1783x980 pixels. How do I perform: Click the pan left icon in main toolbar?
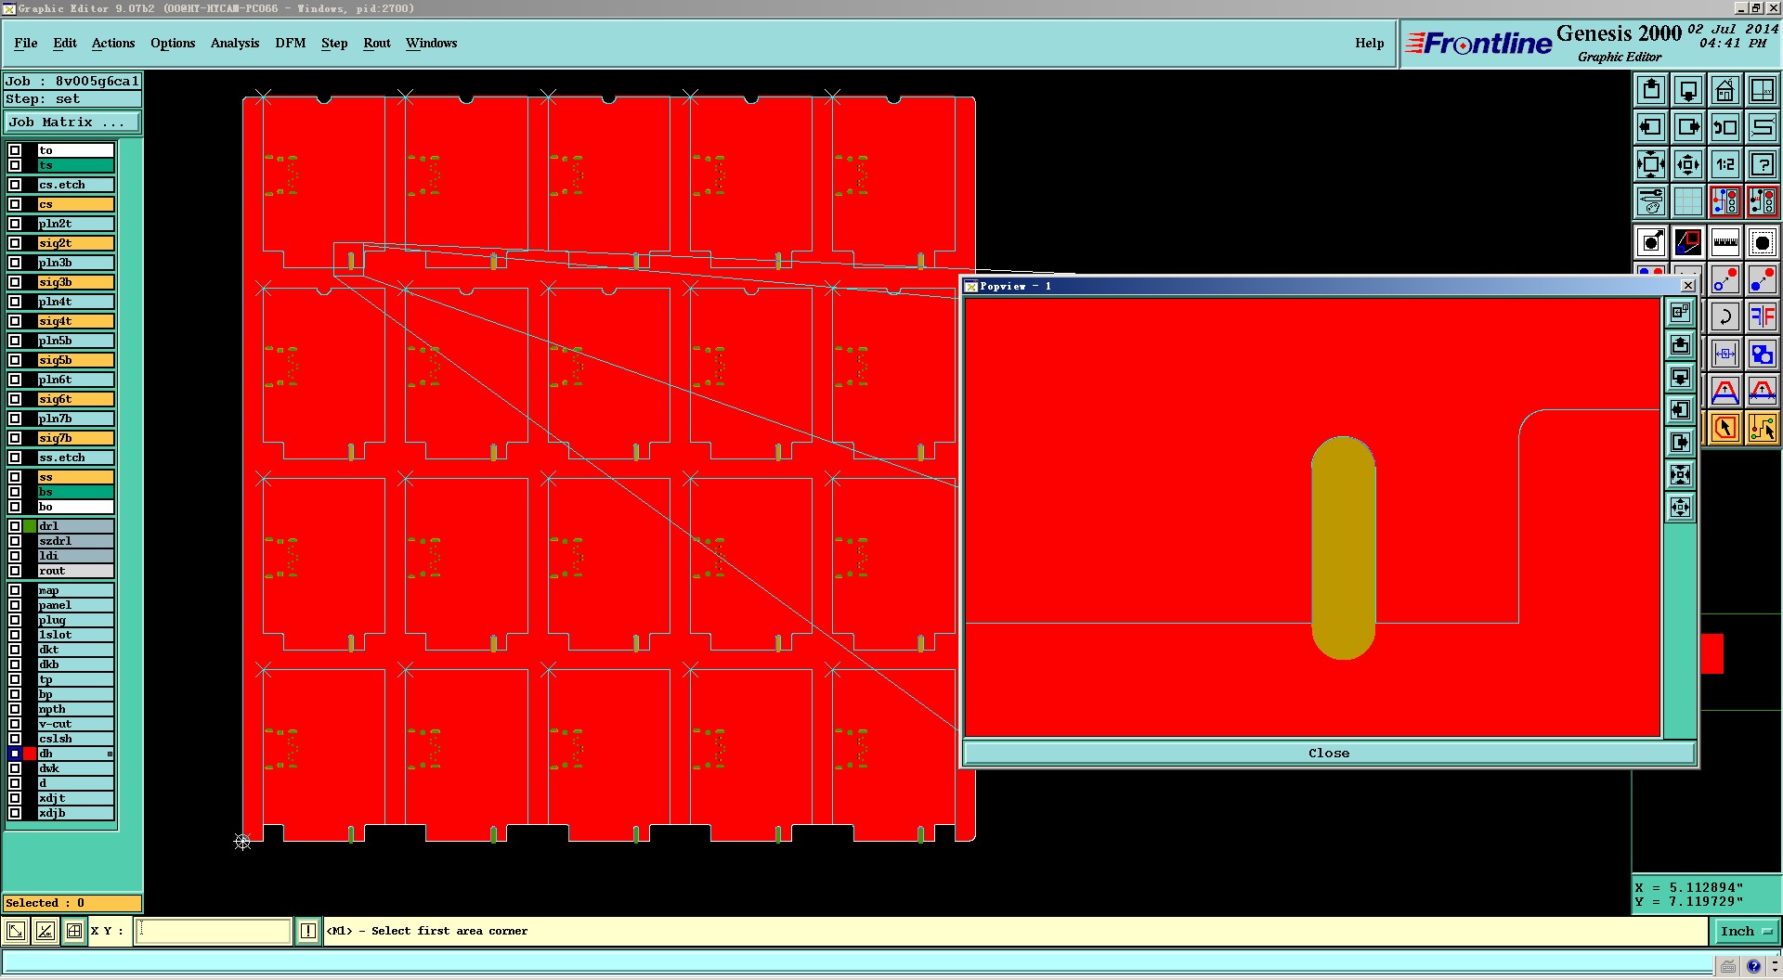[1651, 127]
